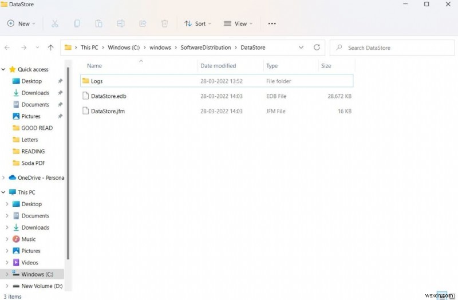Select the DataStore.jfm file icon
The width and height of the screenshot is (458, 300).
point(85,110)
